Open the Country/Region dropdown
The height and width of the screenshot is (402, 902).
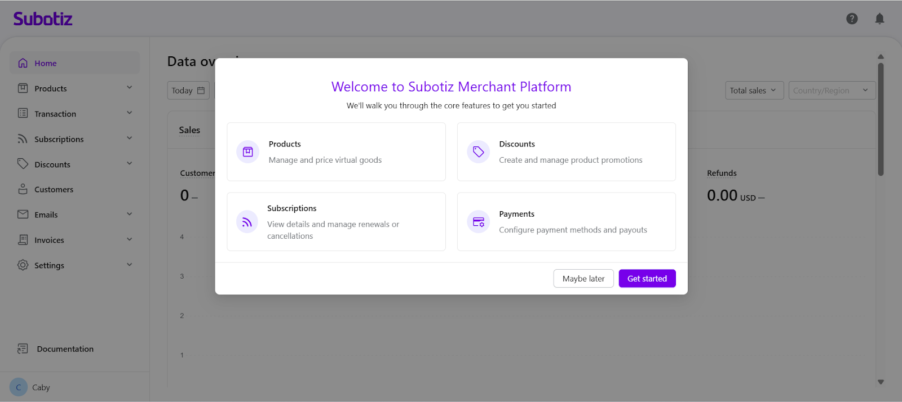click(832, 91)
